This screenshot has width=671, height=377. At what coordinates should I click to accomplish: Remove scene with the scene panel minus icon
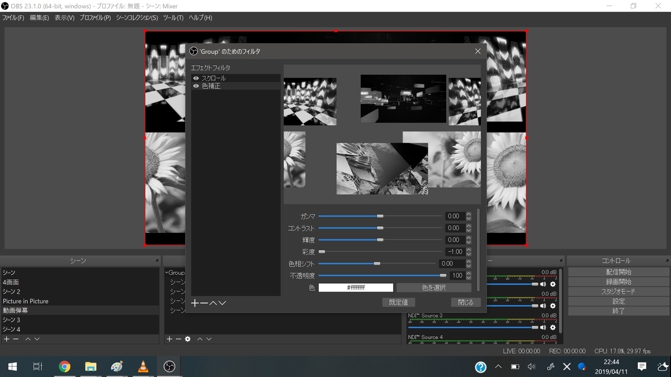[x=16, y=339]
